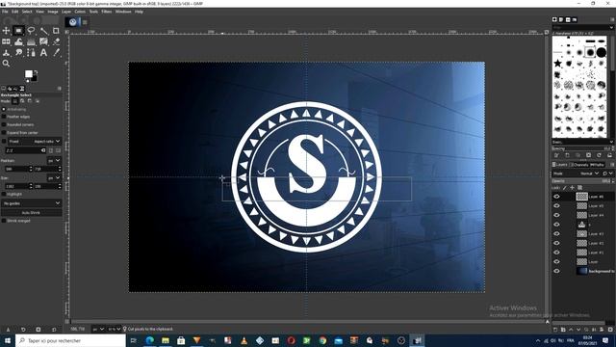
Task: Adjust the brush Spacing slider
Action: coord(582,148)
